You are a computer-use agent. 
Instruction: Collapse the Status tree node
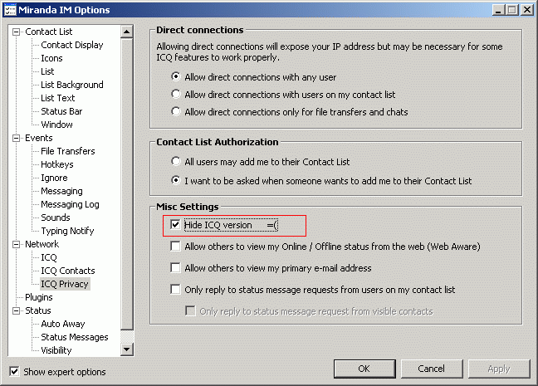(16, 310)
